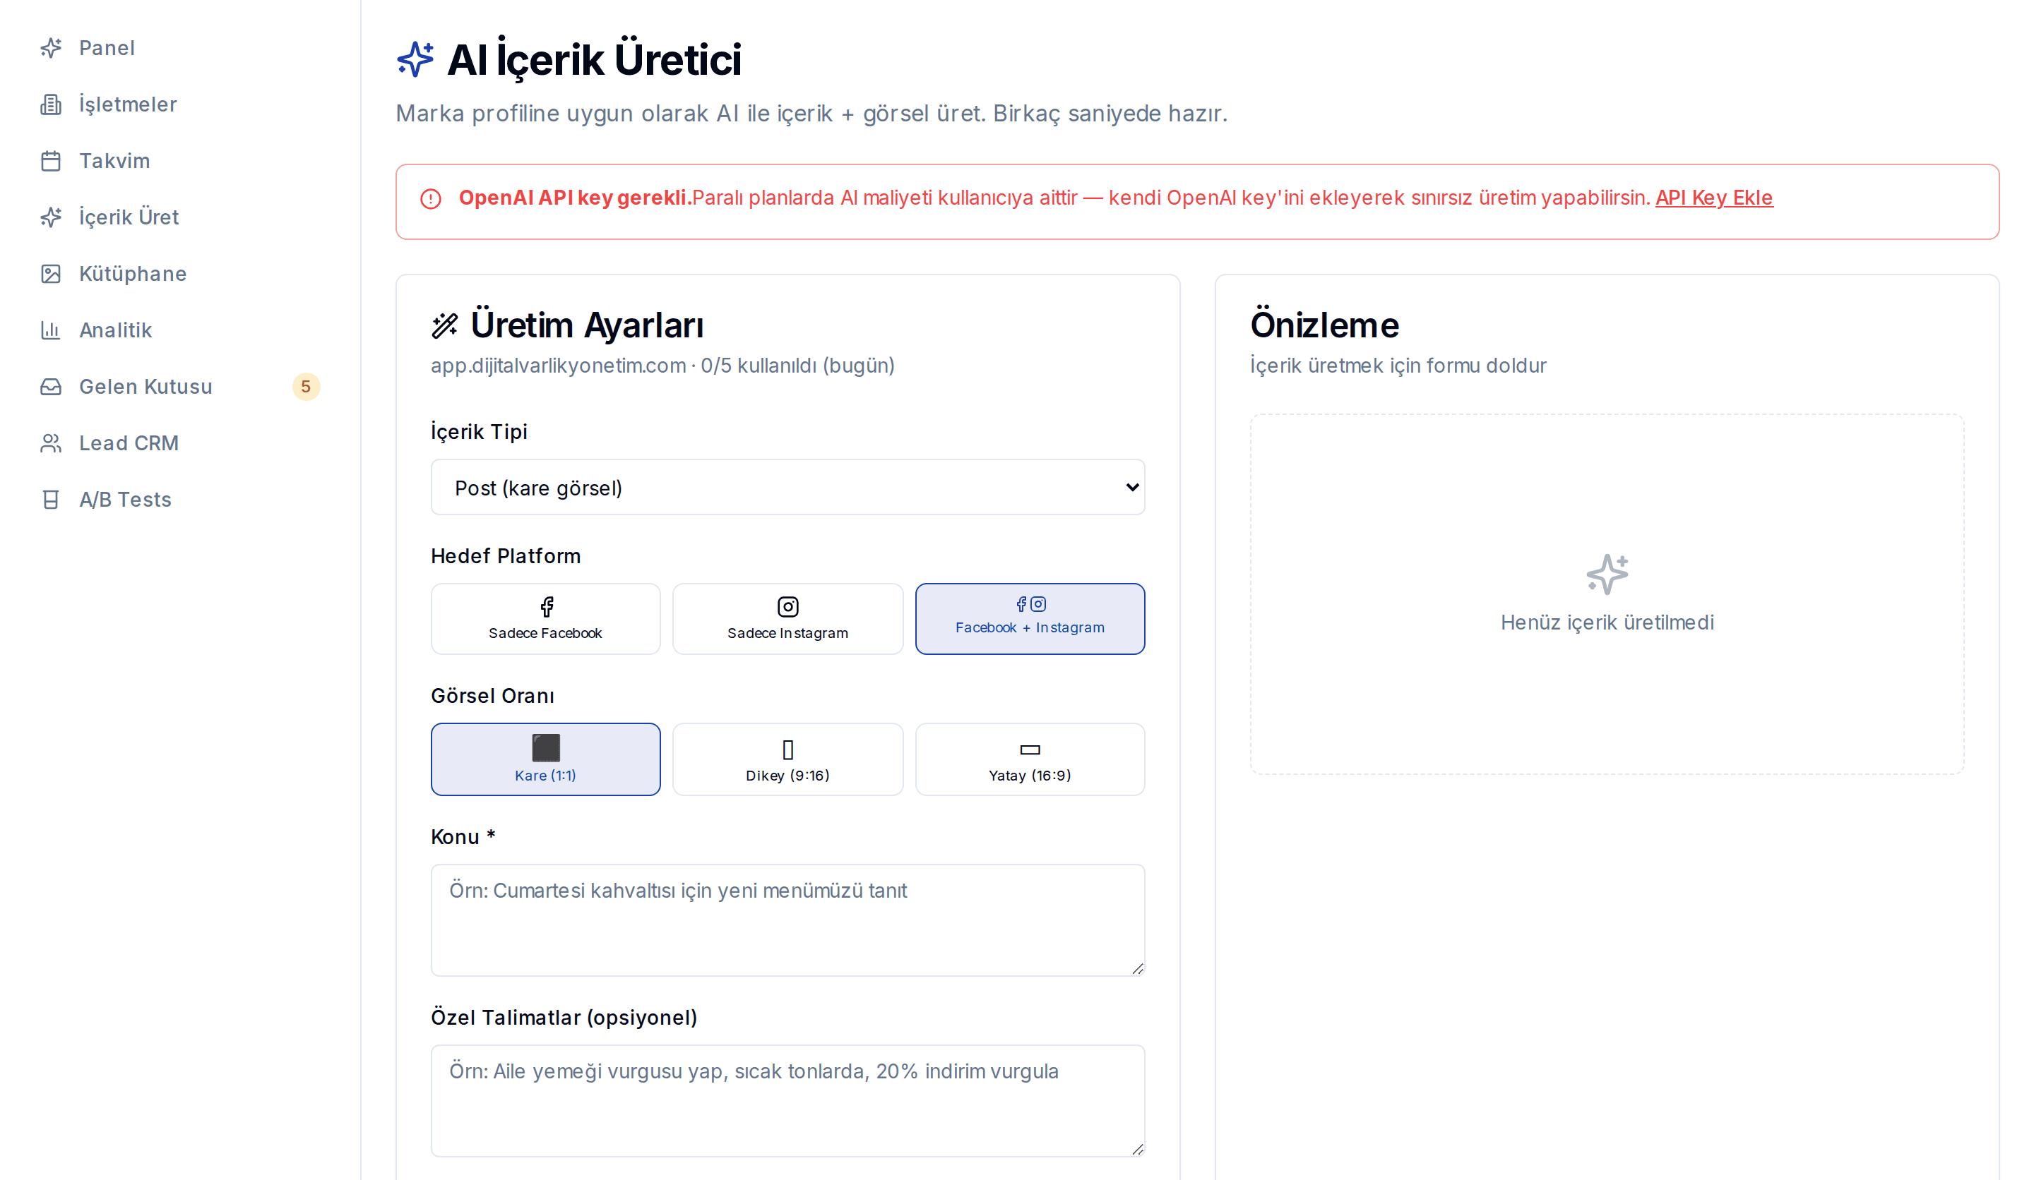
Task: Click the Özel Talimatlar text area
Action: 787,1101
